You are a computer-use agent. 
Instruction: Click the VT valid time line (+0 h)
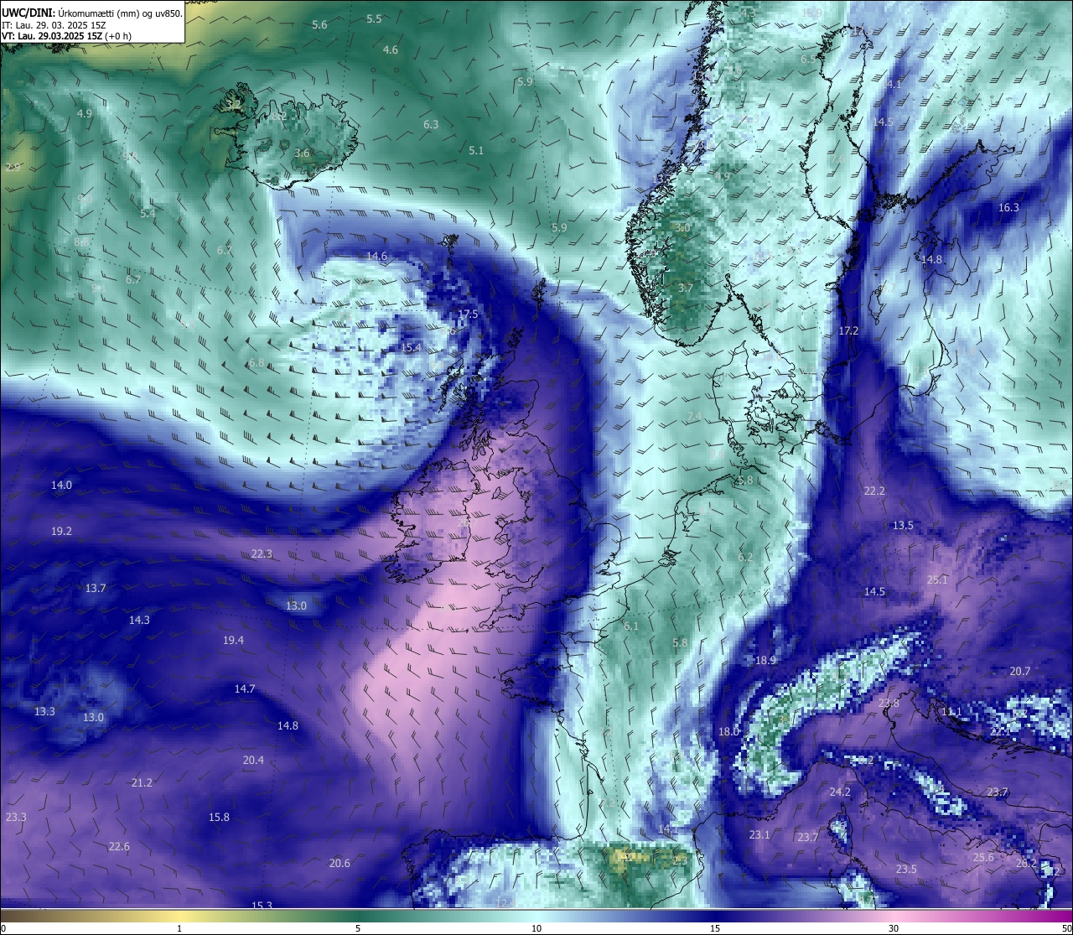pos(67,36)
